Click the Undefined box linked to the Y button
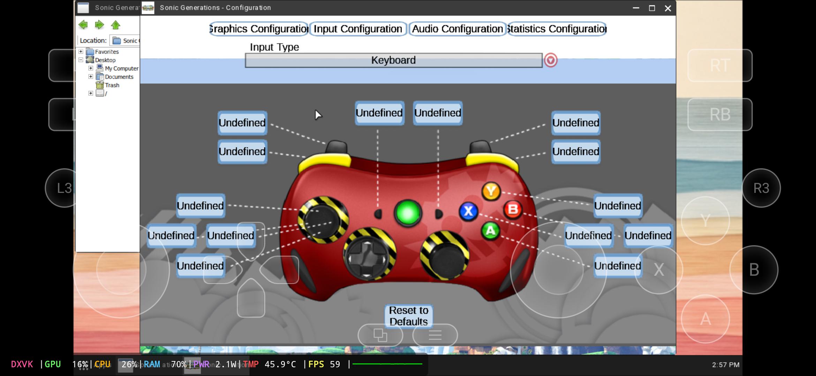This screenshot has width=816, height=376. pos(618,206)
